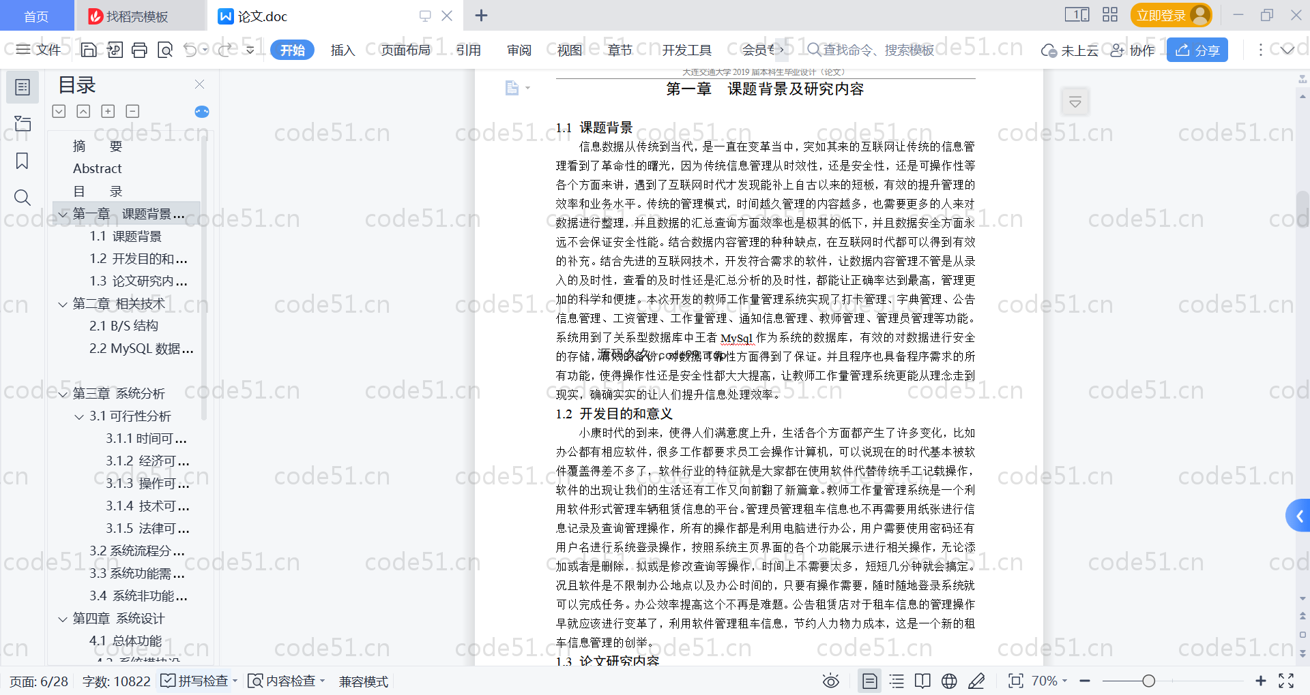This screenshot has height=695, width=1310.
Task: Toggle the writing mode pen icon
Action: pyautogui.click(x=976, y=681)
